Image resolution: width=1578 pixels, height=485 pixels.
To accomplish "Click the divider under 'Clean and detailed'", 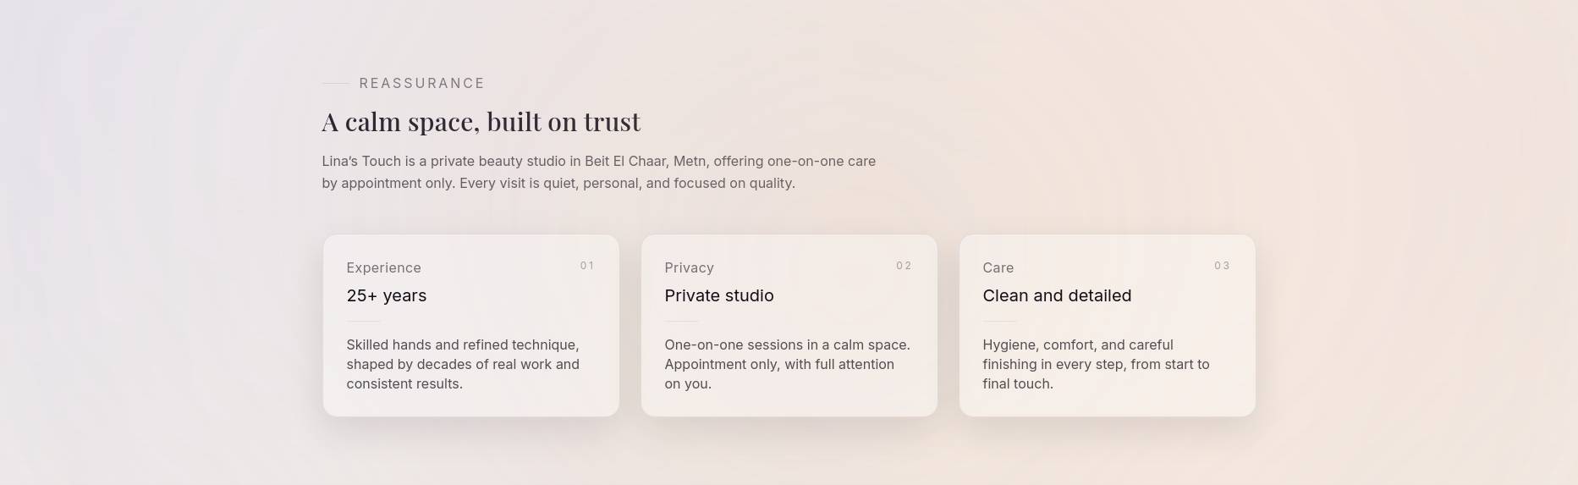I will [x=999, y=321].
